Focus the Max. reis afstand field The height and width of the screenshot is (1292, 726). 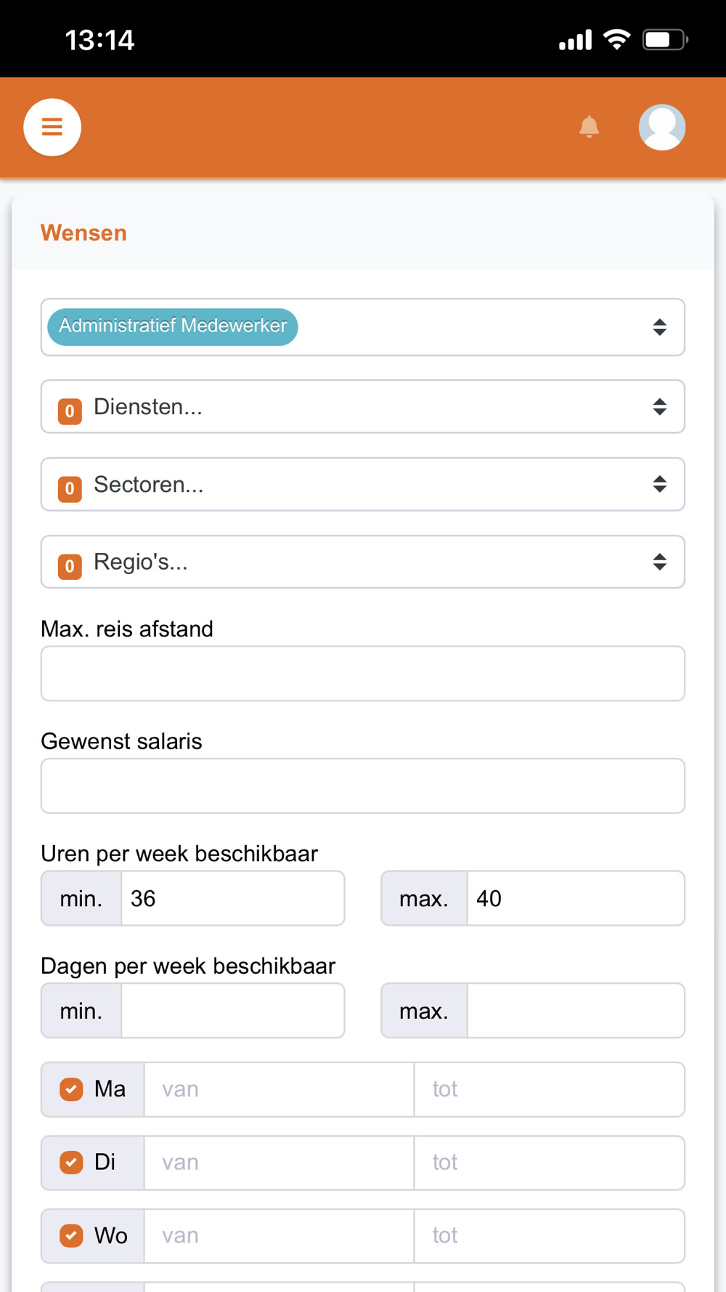coord(362,674)
